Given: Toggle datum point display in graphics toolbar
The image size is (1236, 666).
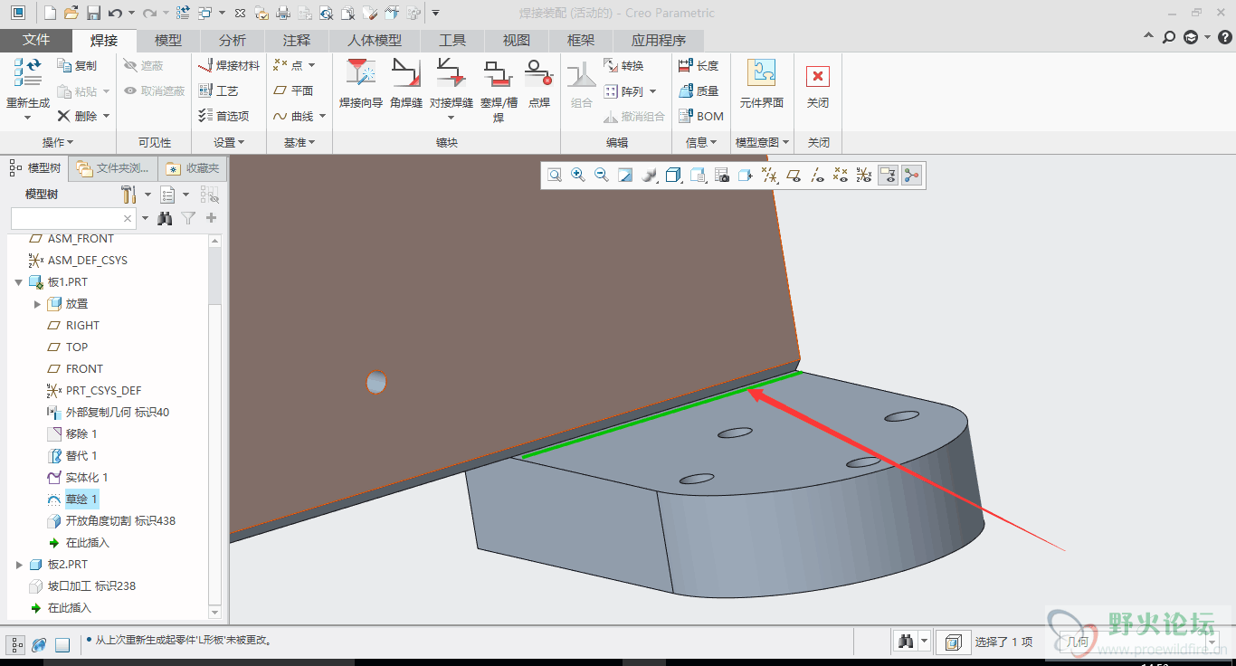Looking at the screenshot, I should click(x=841, y=176).
